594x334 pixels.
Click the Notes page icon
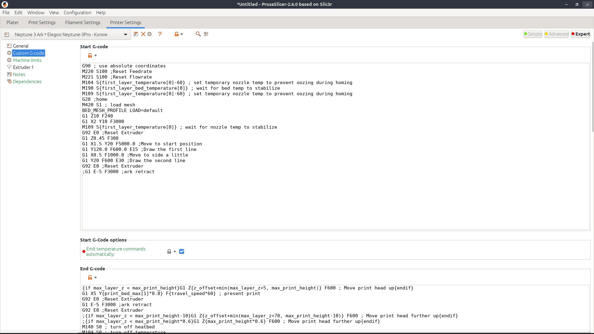point(9,74)
